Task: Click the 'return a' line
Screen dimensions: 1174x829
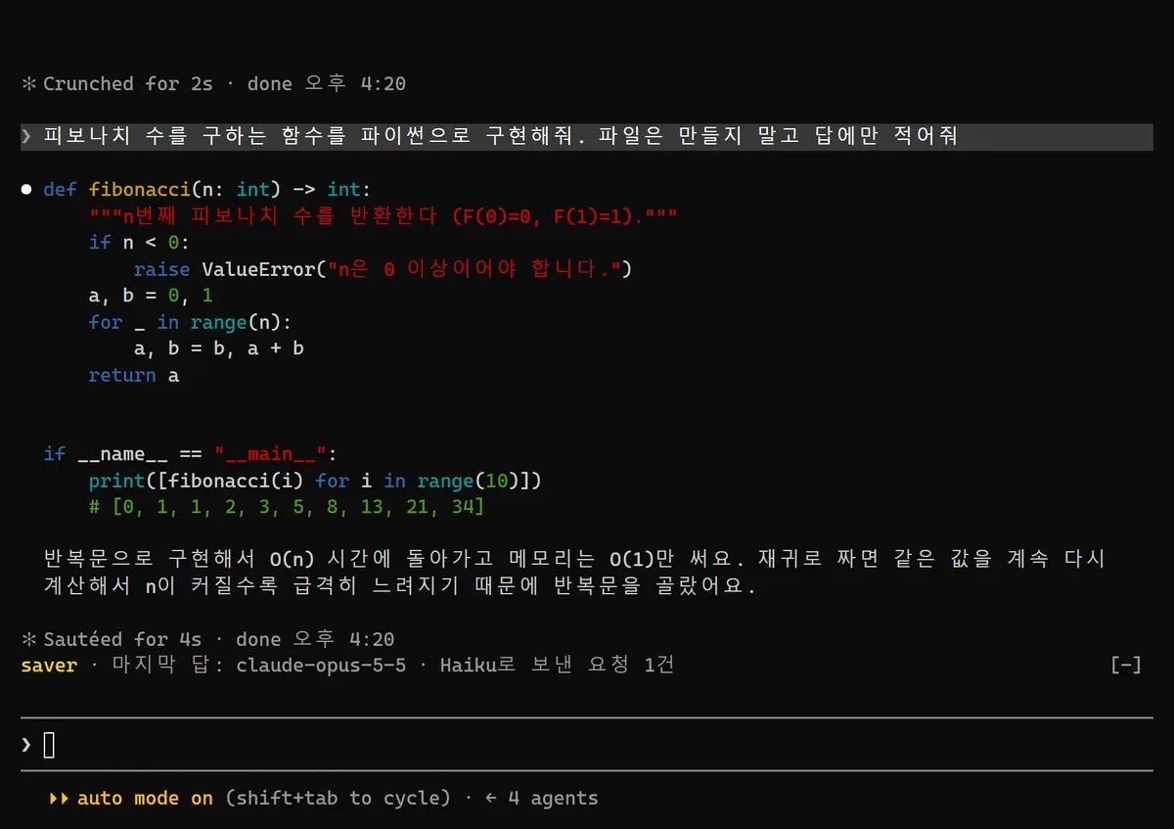Action: tap(134, 375)
